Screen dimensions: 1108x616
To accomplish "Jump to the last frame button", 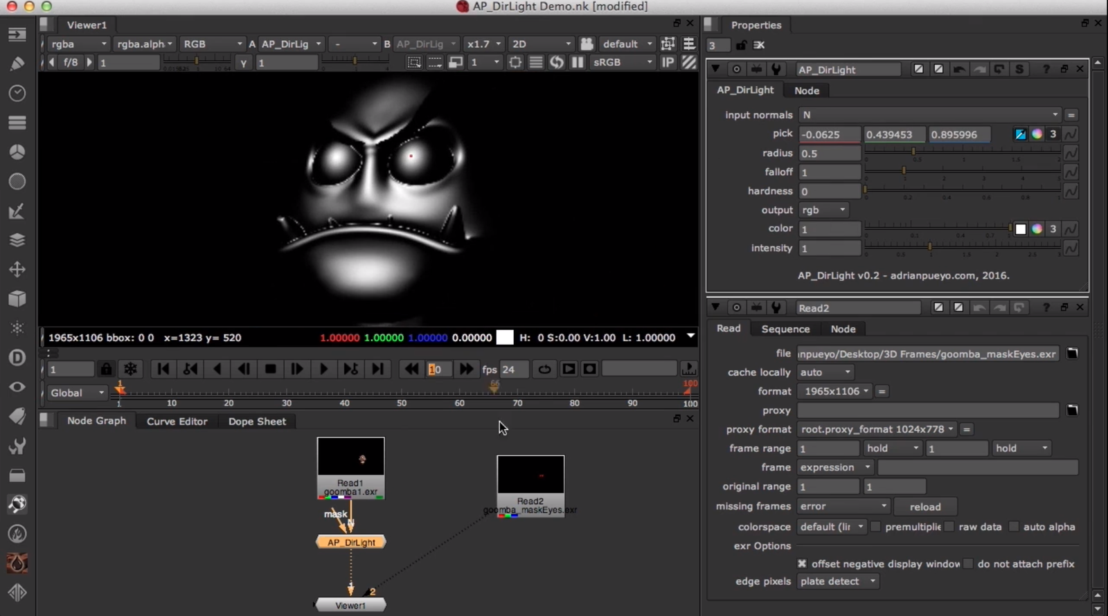I will coord(377,369).
